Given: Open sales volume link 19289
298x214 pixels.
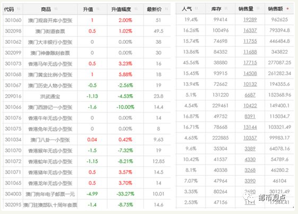Looking at the screenshot, I should click(250, 20).
